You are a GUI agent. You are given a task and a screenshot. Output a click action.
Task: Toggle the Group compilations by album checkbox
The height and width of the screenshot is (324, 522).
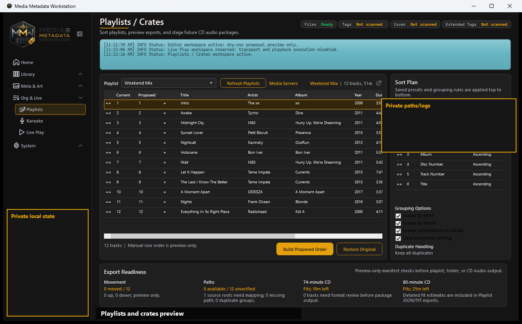click(x=398, y=231)
